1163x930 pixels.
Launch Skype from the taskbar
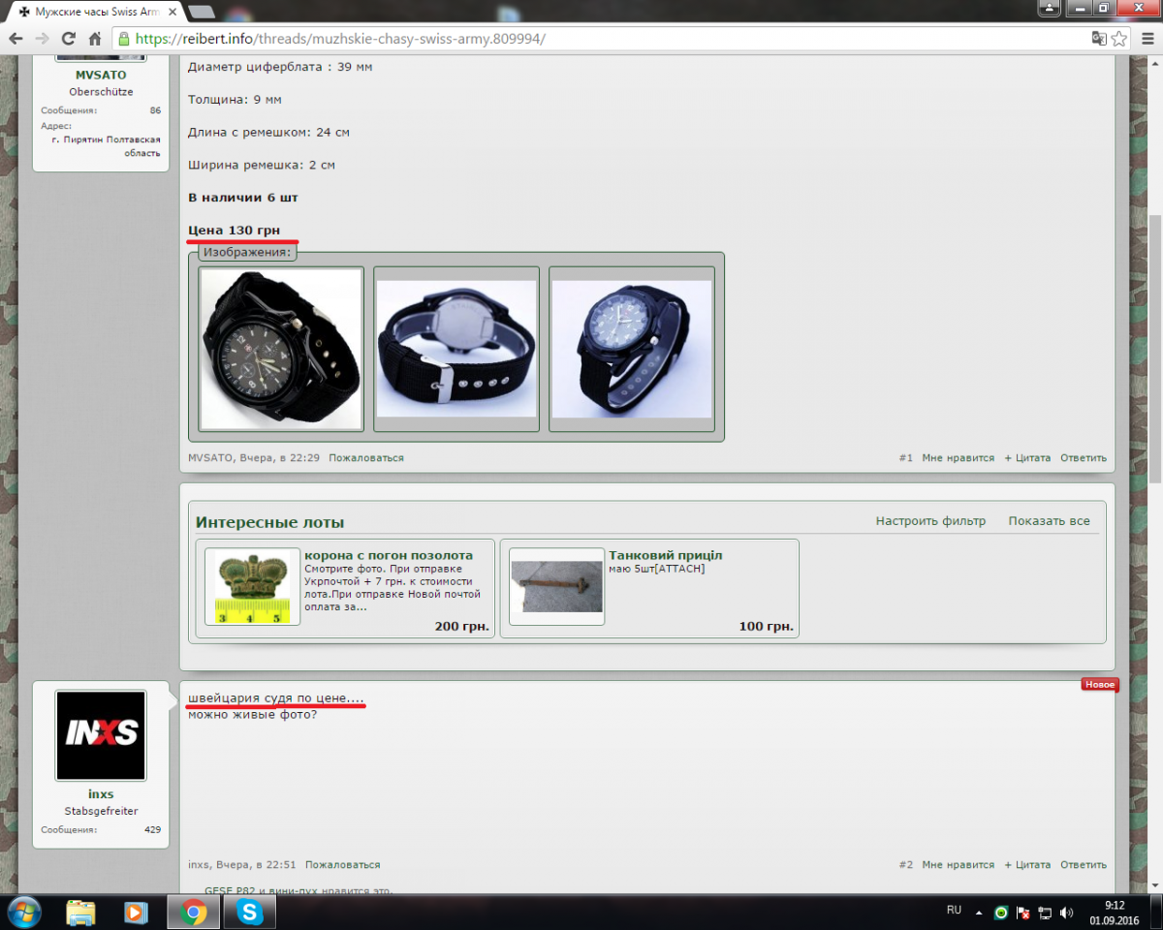tap(249, 912)
